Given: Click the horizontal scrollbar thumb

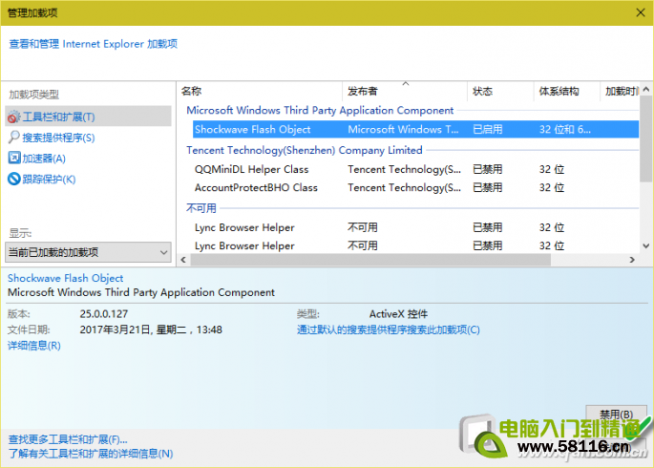Looking at the screenshot, I should click(370, 260).
